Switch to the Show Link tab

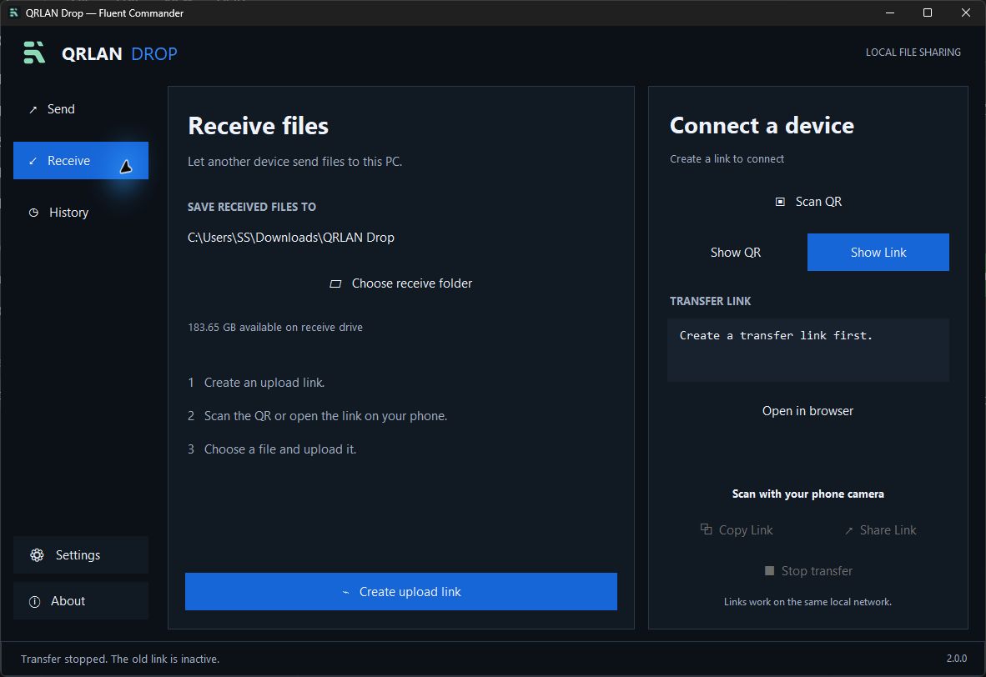pos(878,252)
